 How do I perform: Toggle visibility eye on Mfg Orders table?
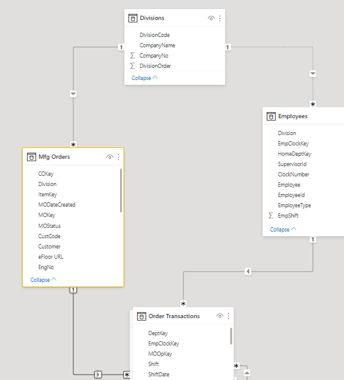(x=110, y=157)
